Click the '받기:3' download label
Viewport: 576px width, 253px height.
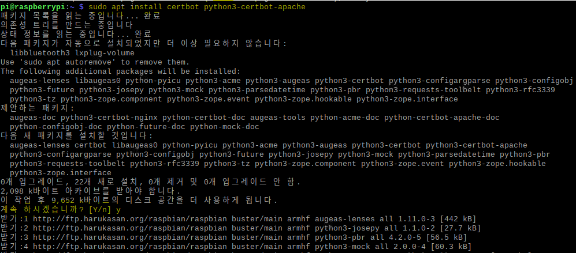click(14, 237)
